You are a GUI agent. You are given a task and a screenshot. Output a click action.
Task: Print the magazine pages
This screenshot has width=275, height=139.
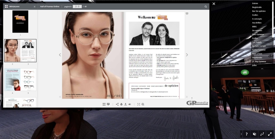(121, 104)
